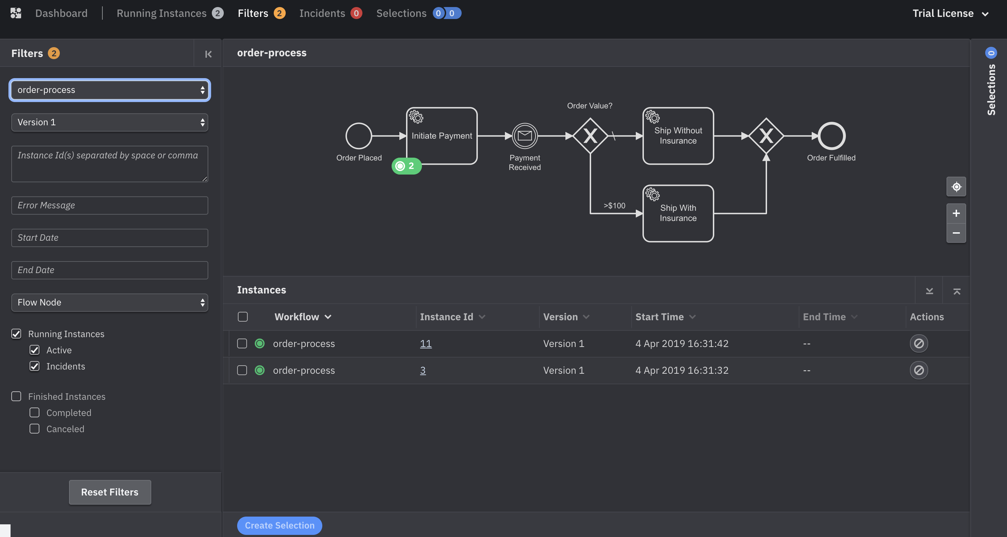Click the orange filter count badge in the Filters panel header
Screen dimensions: 1007x537
pos(53,53)
